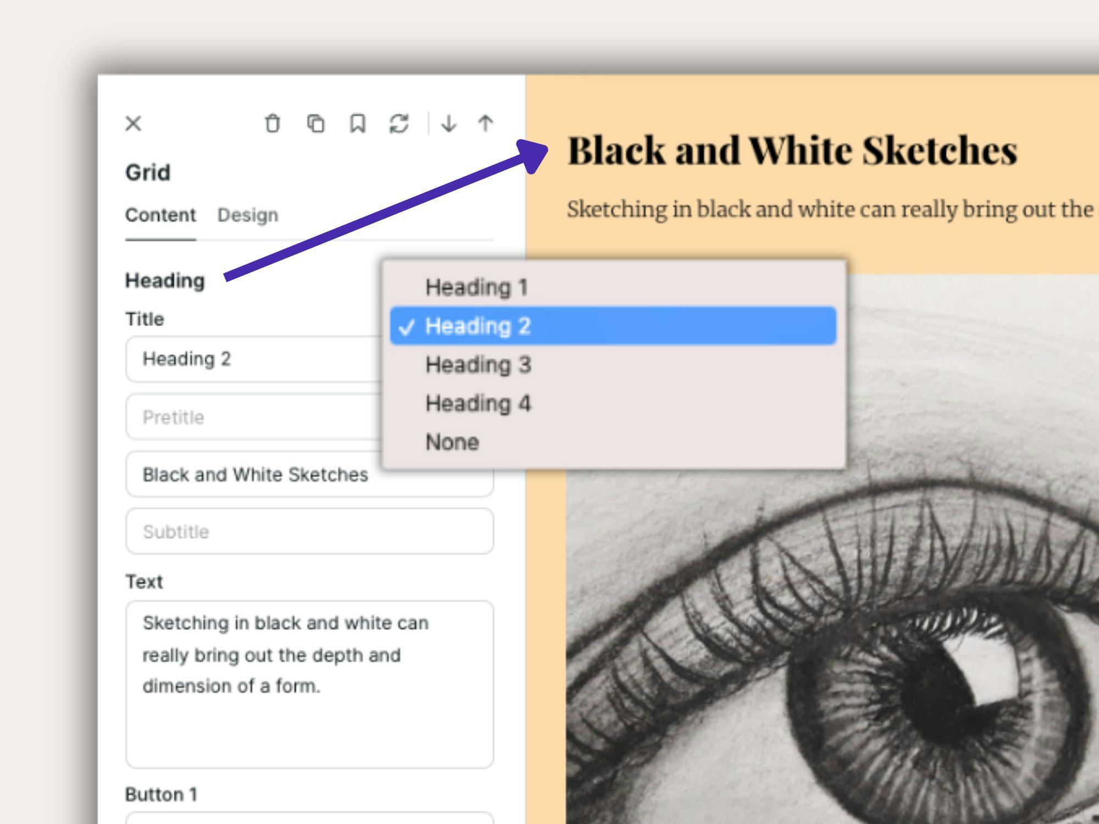1099x824 pixels.
Task: Click the trash delete icon
Action: pyautogui.click(x=273, y=124)
